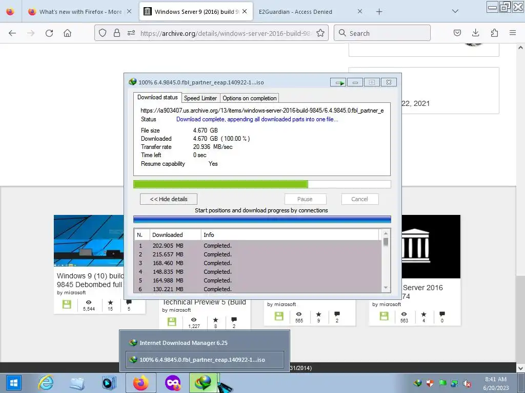
Task: Open the Windows Start menu
Action: coord(14,383)
